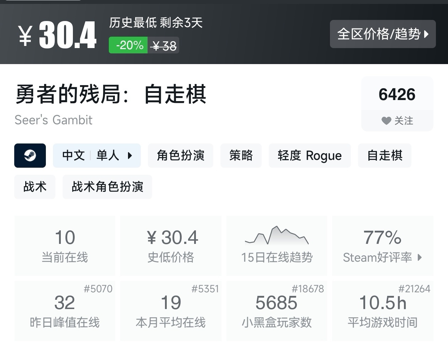
Task: Select the 轻度 Rogue tag
Action: pyautogui.click(x=310, y=156)
